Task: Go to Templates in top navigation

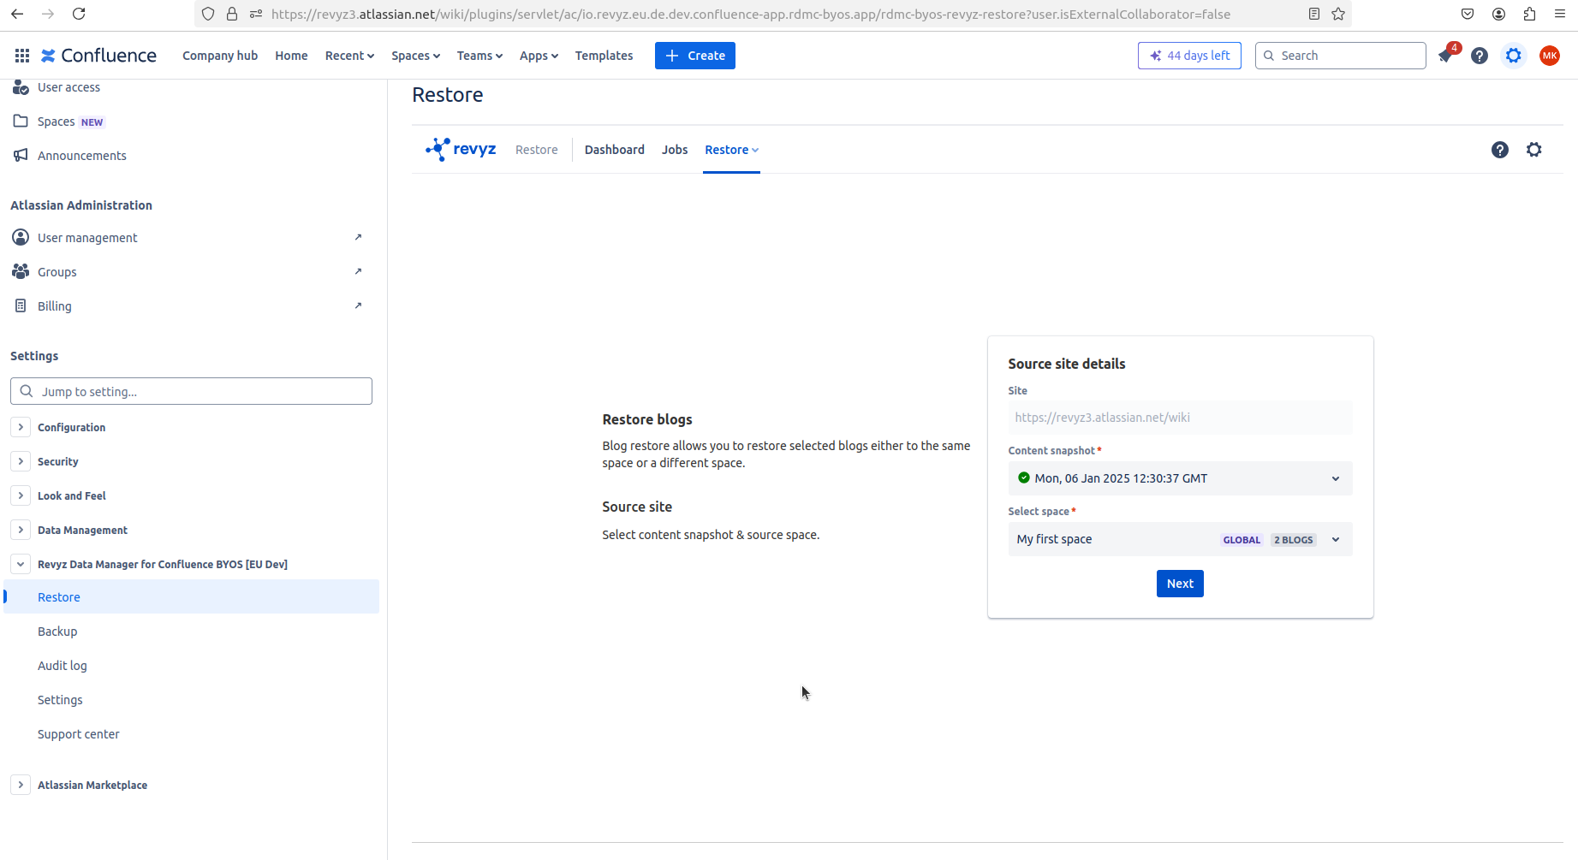Action: tap(604, 56)
